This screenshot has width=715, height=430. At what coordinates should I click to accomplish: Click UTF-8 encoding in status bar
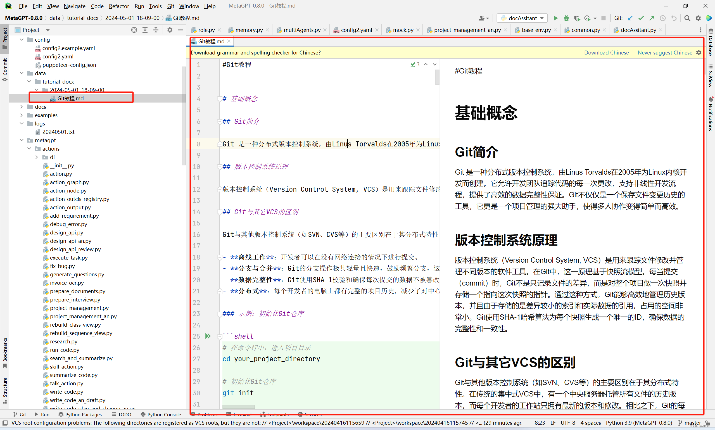(x=568, y=423)
